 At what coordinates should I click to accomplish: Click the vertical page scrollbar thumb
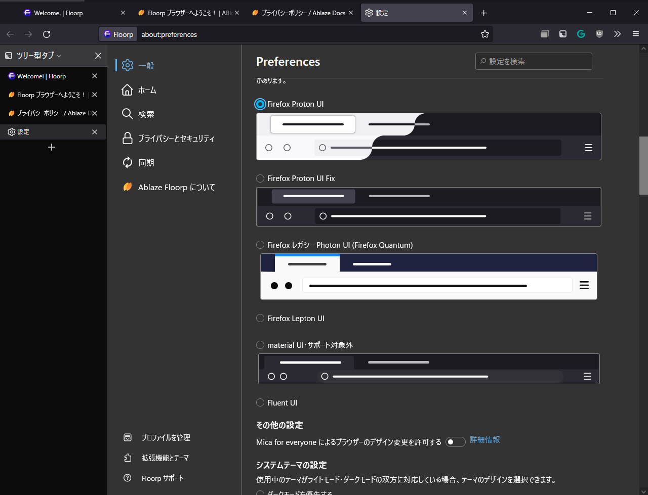coord(643,165)
